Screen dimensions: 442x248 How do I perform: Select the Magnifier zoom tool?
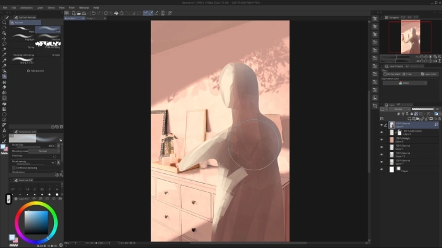(x=4, y=22)
